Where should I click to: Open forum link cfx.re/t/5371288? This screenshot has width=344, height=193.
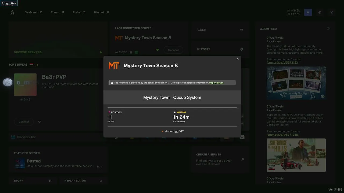pos(282,135)
